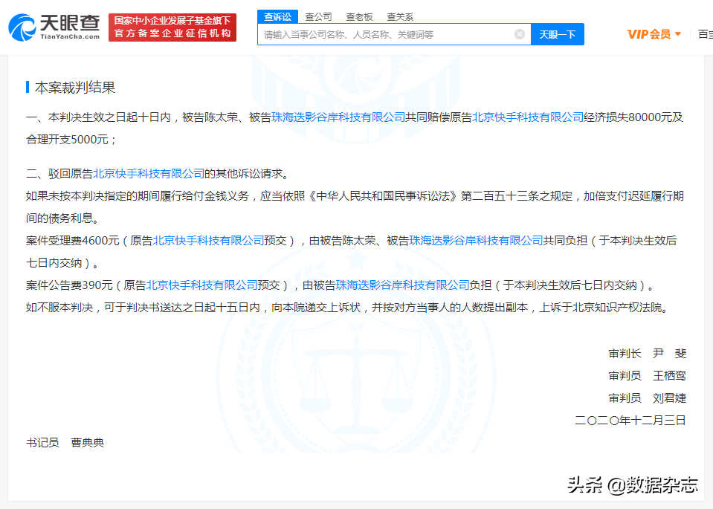This screenshot has width=713, height=509.
Task: Open 珠海迭影谷岸科技有限公司 in the 案件公告费 line
Action: (x=403, y=285)
